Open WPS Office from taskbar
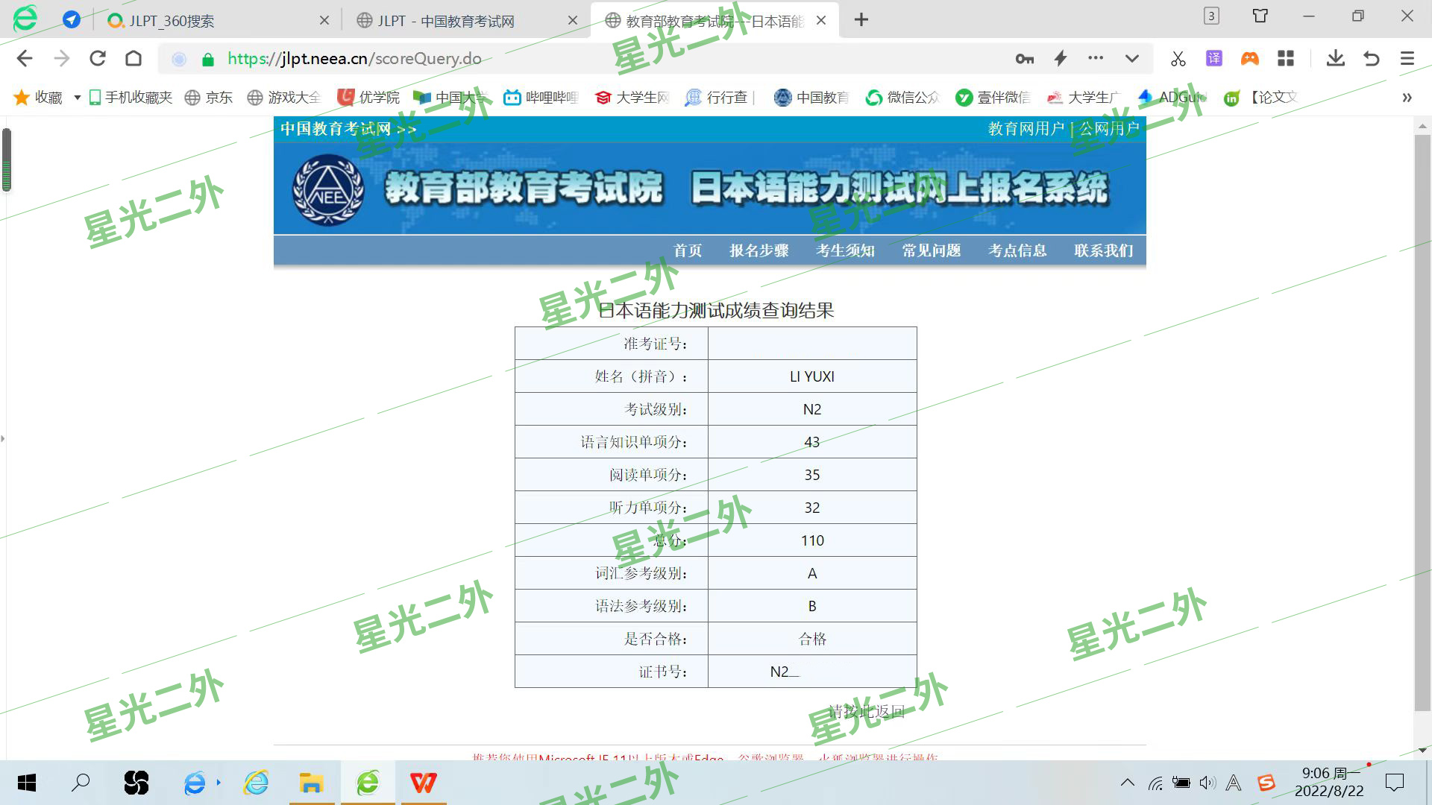Image resolution: width=1432 pixels, height=805 pixels. coord(424,783)
